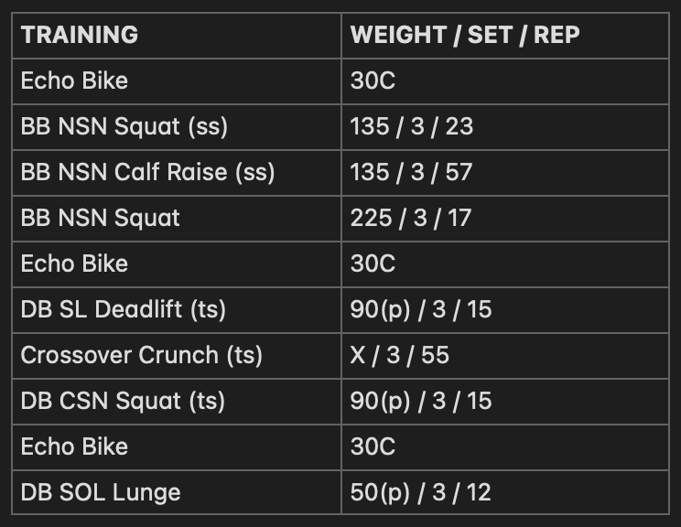This screenshot has height=527, width=681.
Task: Click the Crossover Crunch (ts) cell
Action: coord(177,356)
